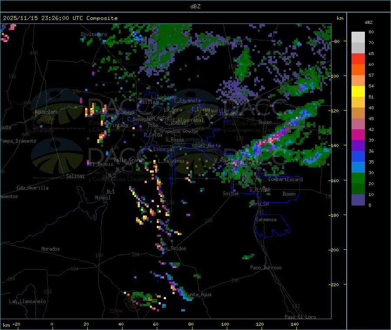The image size is (391, 330).
Task: Click the SAN_RAFAEL city label
Action: (159, 118)
